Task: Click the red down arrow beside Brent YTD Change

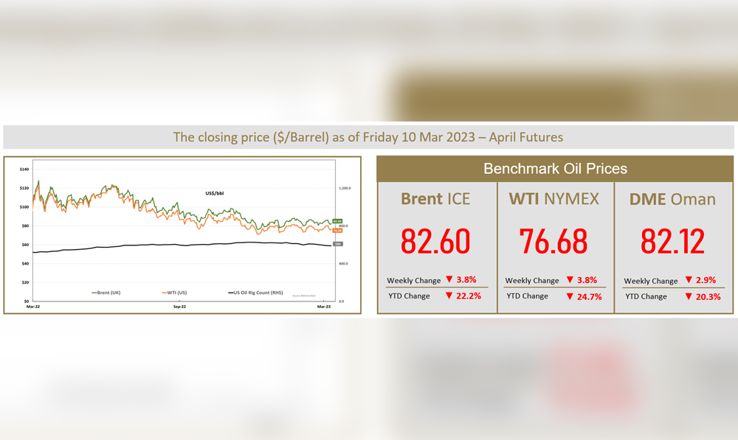Action: coord(448,296)
